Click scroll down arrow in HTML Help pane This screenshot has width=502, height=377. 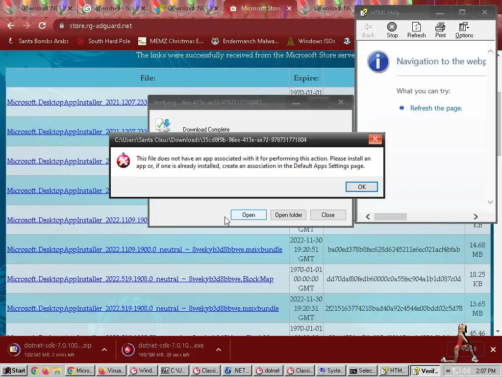coord(490,202)
